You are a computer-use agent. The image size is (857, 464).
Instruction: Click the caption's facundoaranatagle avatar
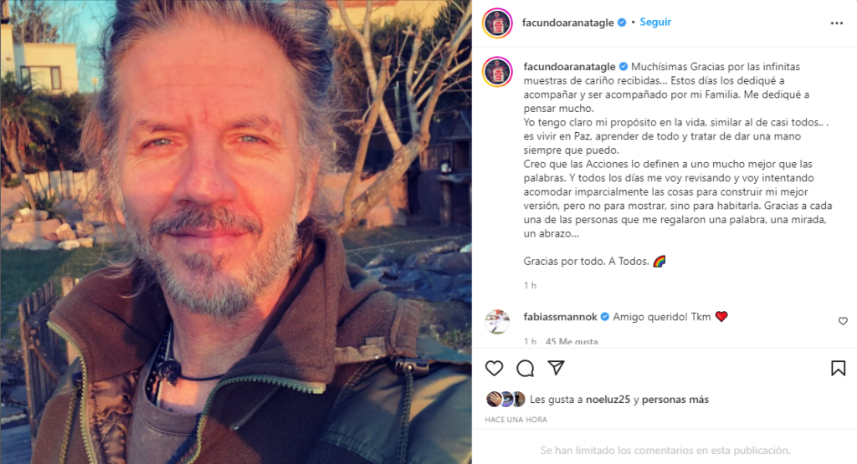tap(497, 72)
